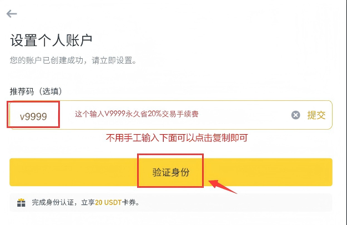Clear the referral code with the X icon
347x225 pixels.
point(295,115)
